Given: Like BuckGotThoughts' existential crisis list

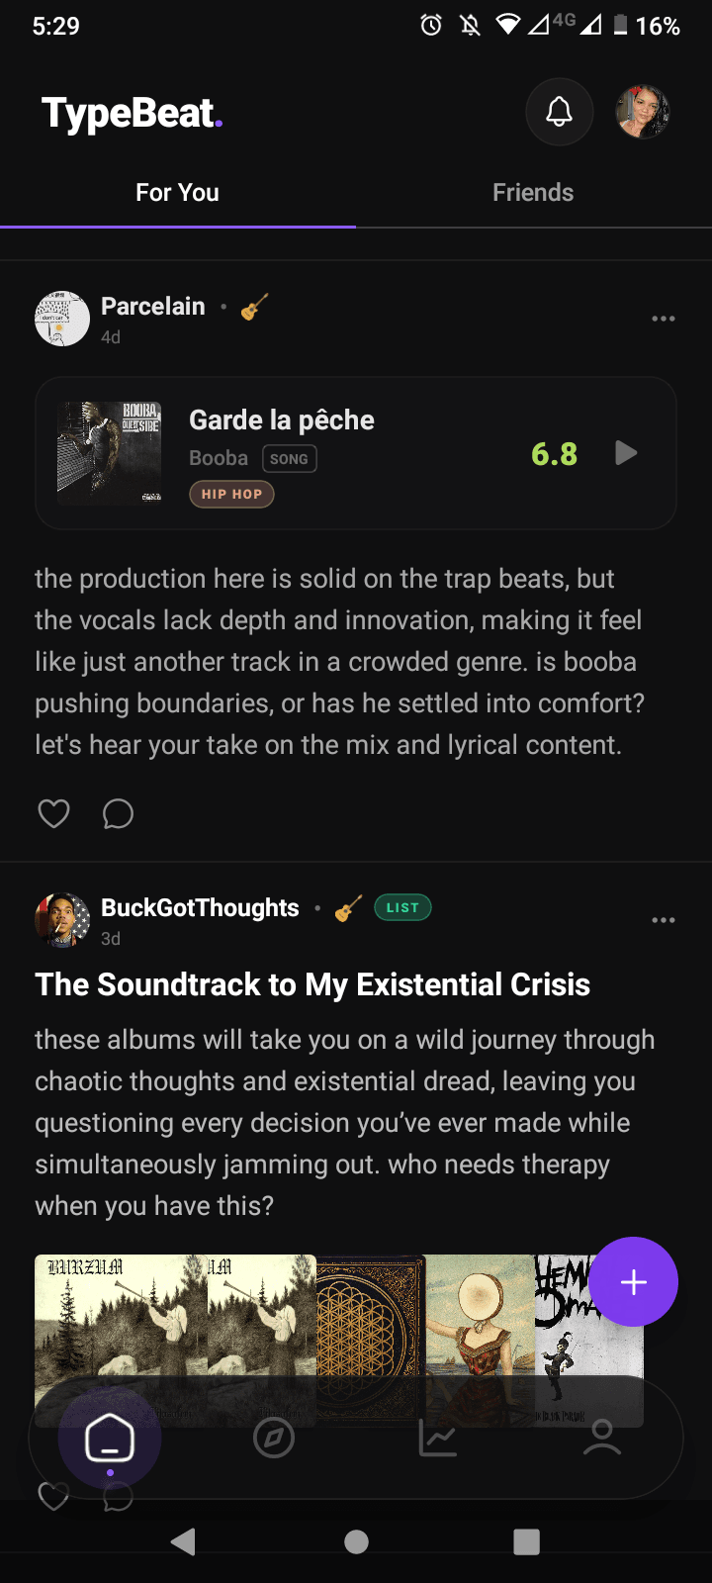Looking at the screenshot, I should pyautogui.click(x=53, y=1497).
